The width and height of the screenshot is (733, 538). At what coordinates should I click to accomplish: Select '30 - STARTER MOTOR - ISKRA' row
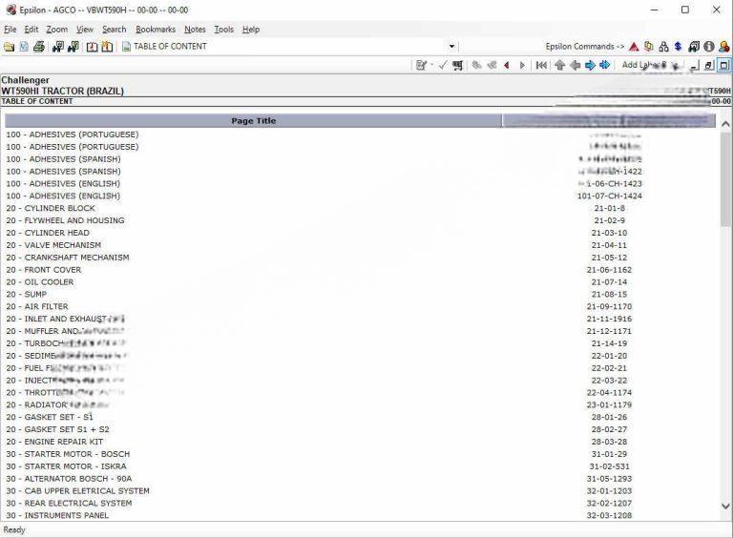coord(360,466)
